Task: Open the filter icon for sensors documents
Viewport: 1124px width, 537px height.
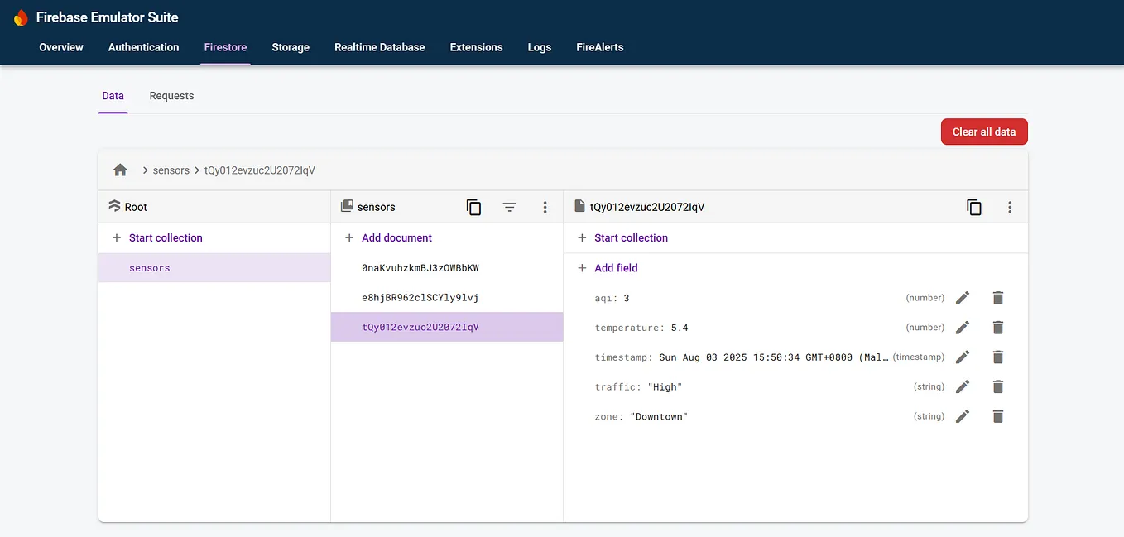Action: [509, 207]
